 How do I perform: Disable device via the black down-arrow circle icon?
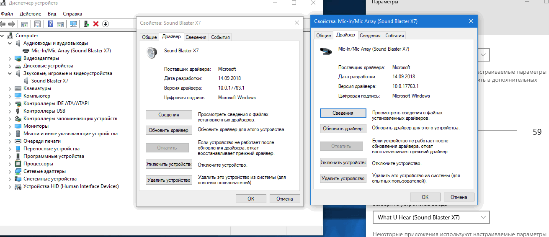tap(105, 24)
